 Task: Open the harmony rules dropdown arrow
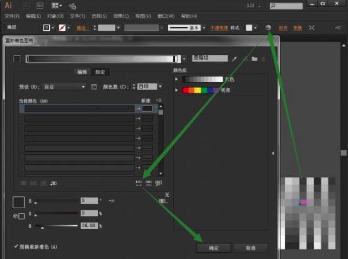click(184, 59)
